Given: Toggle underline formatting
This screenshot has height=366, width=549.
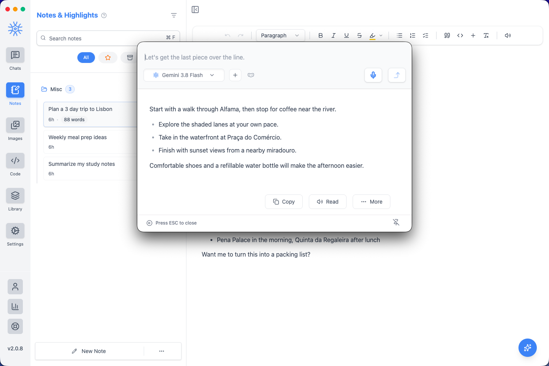Looking at the screenshot, I should coord(347,35).
